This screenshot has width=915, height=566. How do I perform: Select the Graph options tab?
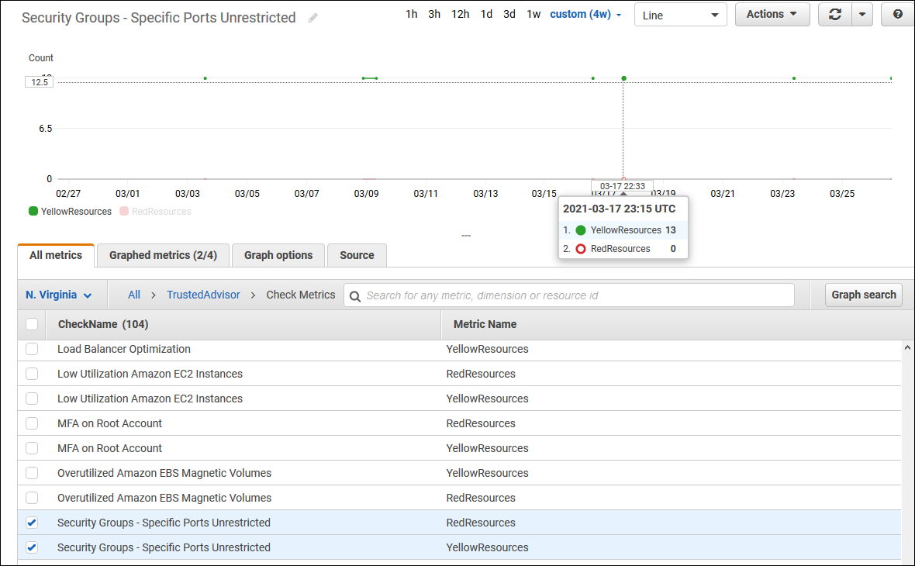(278, 255)
